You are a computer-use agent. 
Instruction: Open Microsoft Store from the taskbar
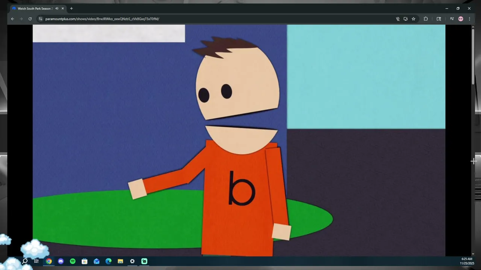(85, 261)
